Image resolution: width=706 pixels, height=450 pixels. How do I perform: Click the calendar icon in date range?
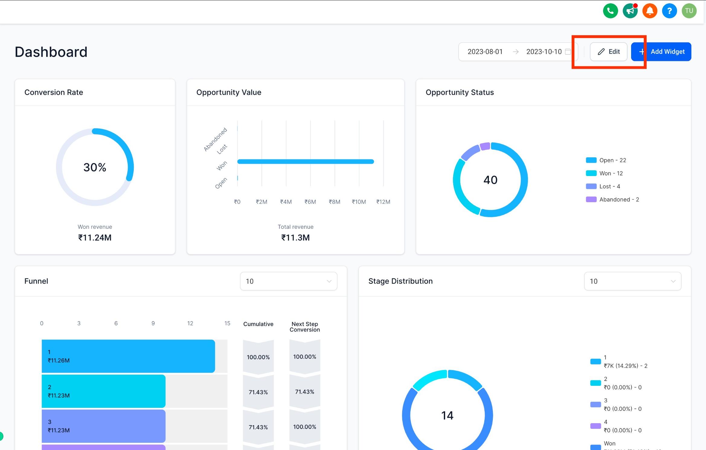(x=568, y=52)
